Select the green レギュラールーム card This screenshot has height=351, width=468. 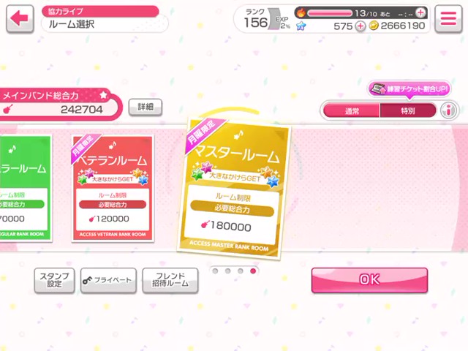26,188
